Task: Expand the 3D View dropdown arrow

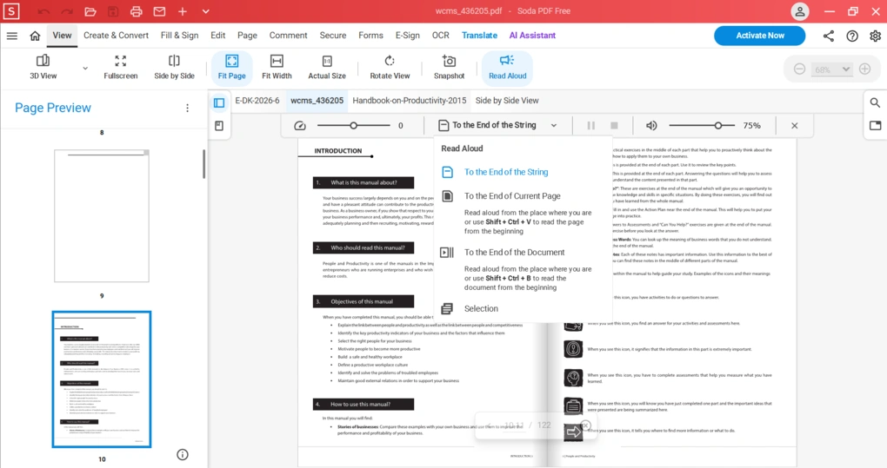Action: point(85,69)
